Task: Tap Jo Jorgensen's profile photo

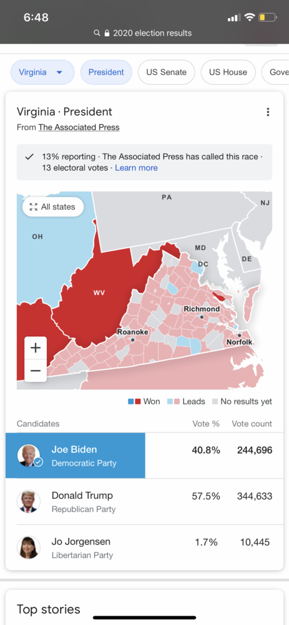Action: tap(29, 547)
